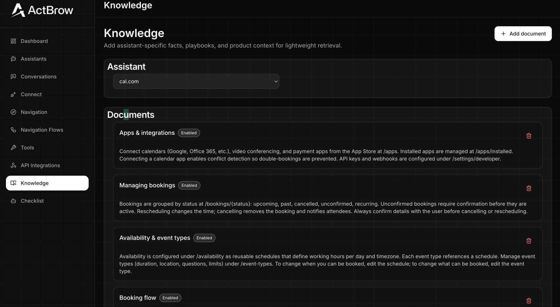Screen dimensions: 560x307
Task: Click the Knowledge book icon
Action: [x=13, y=183]
